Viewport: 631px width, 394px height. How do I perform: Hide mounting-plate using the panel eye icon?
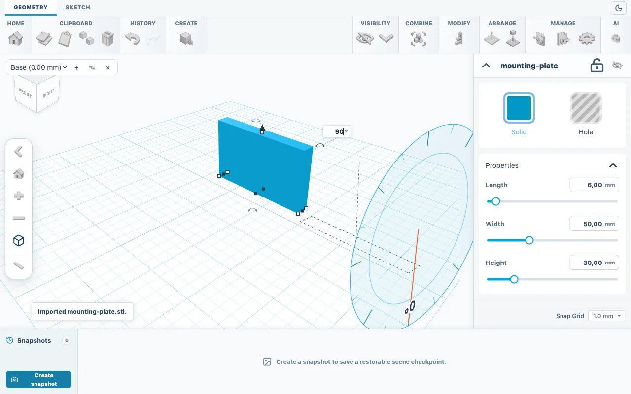tap(617, 66)
